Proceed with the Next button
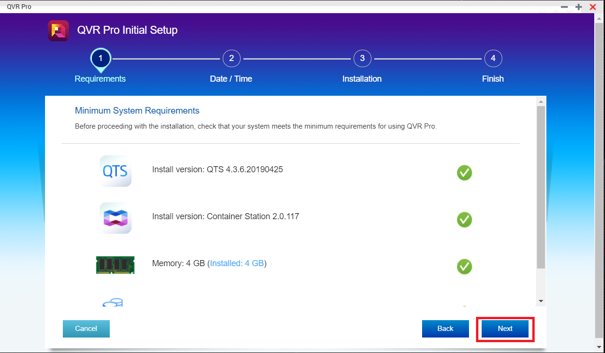Image resolution: width=605 pixels, height=353 pixels. [x=505, y=329]
